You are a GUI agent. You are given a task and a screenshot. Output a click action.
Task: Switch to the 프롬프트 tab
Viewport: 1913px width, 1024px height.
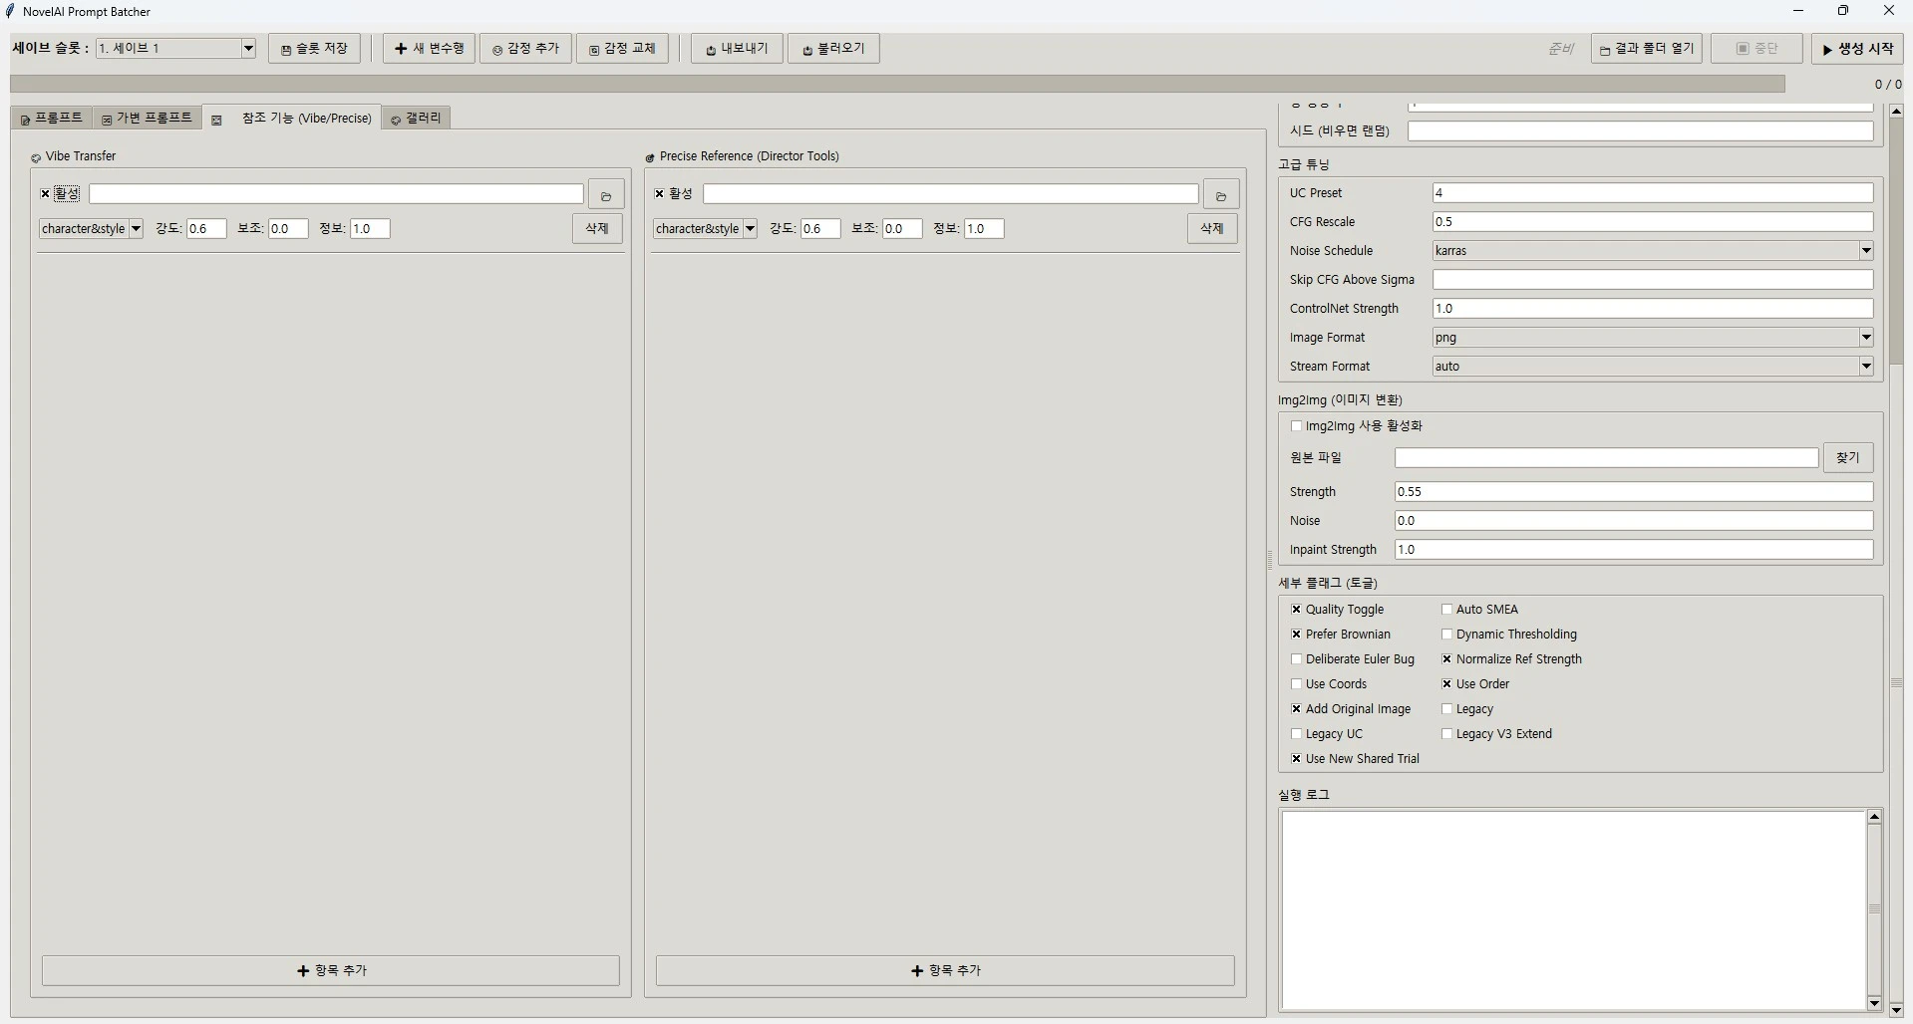(52, 118)
